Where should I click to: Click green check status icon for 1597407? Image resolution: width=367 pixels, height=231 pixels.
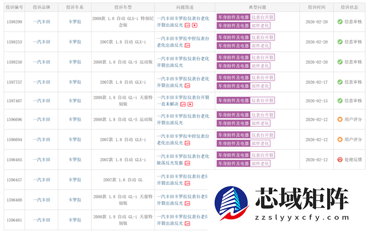[340, 100]
